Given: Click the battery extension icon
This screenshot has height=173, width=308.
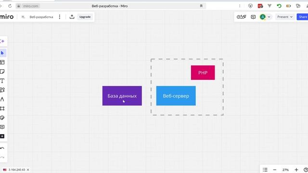Looking at the screenshot, I should point(288,6).
